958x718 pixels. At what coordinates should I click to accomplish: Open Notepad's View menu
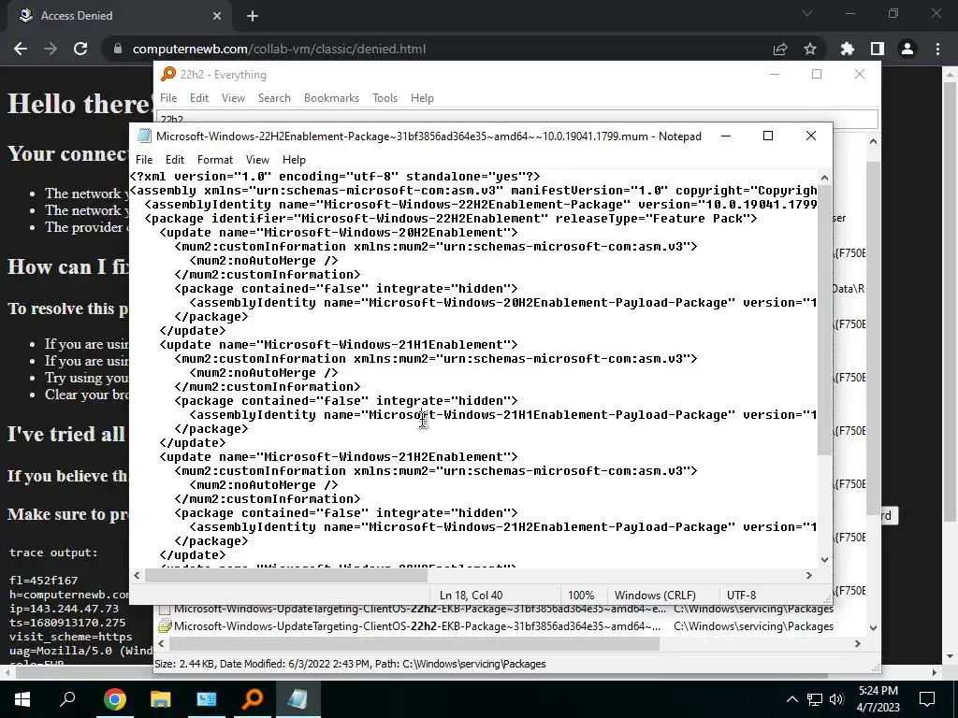point(257,159)
